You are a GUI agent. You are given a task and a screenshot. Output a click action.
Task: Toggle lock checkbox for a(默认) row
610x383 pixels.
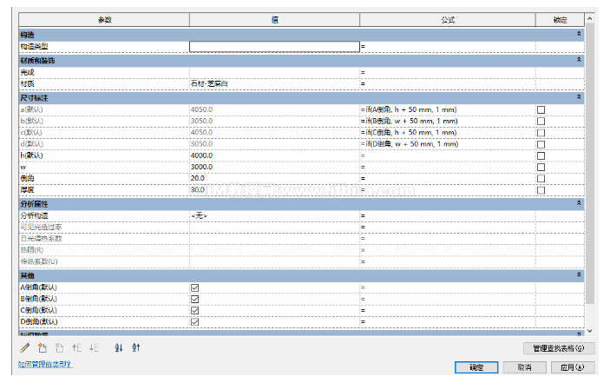[x=541, y=109]
